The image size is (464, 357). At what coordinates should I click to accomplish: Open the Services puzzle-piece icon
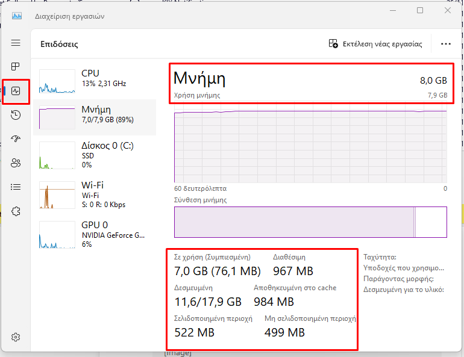[16, 211]
